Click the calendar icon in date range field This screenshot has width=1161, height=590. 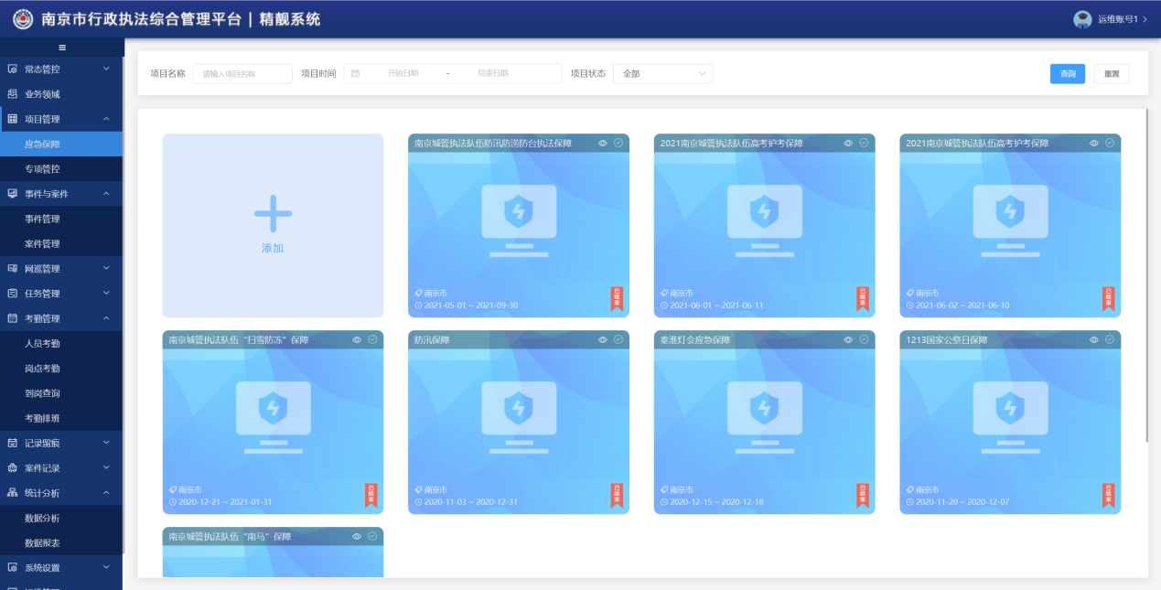(356, 73)
